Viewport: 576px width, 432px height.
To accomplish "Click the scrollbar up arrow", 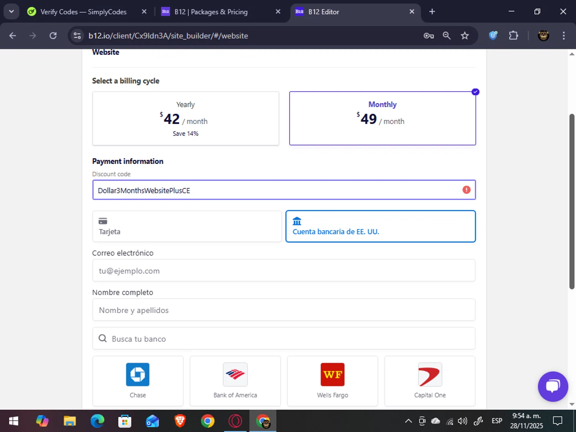I will coord(572,54).
